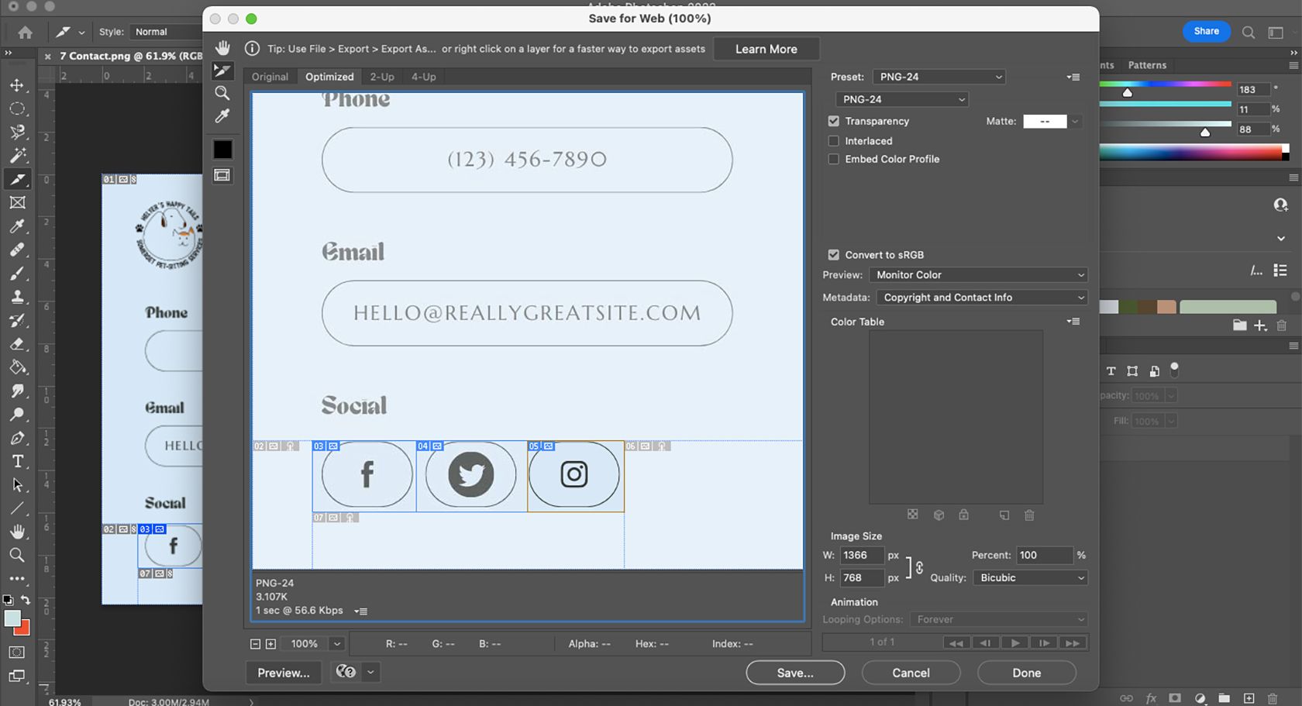The height and width of the screenshot is (706, 1302).
Task: Open the Metadata dropdown showing Copyright and Contact Info
Action: click(980, 297)
